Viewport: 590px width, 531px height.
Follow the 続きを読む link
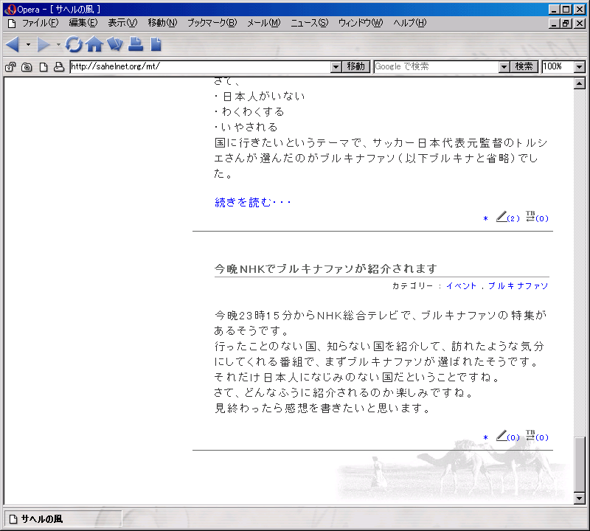click(x=253, y=203)
